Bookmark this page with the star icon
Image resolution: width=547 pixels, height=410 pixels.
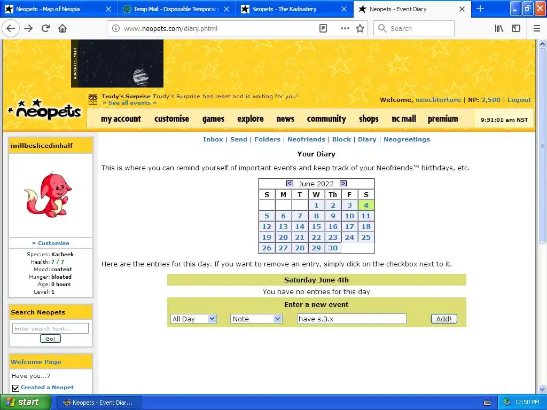pyautogui.click(x=360, y=28)
